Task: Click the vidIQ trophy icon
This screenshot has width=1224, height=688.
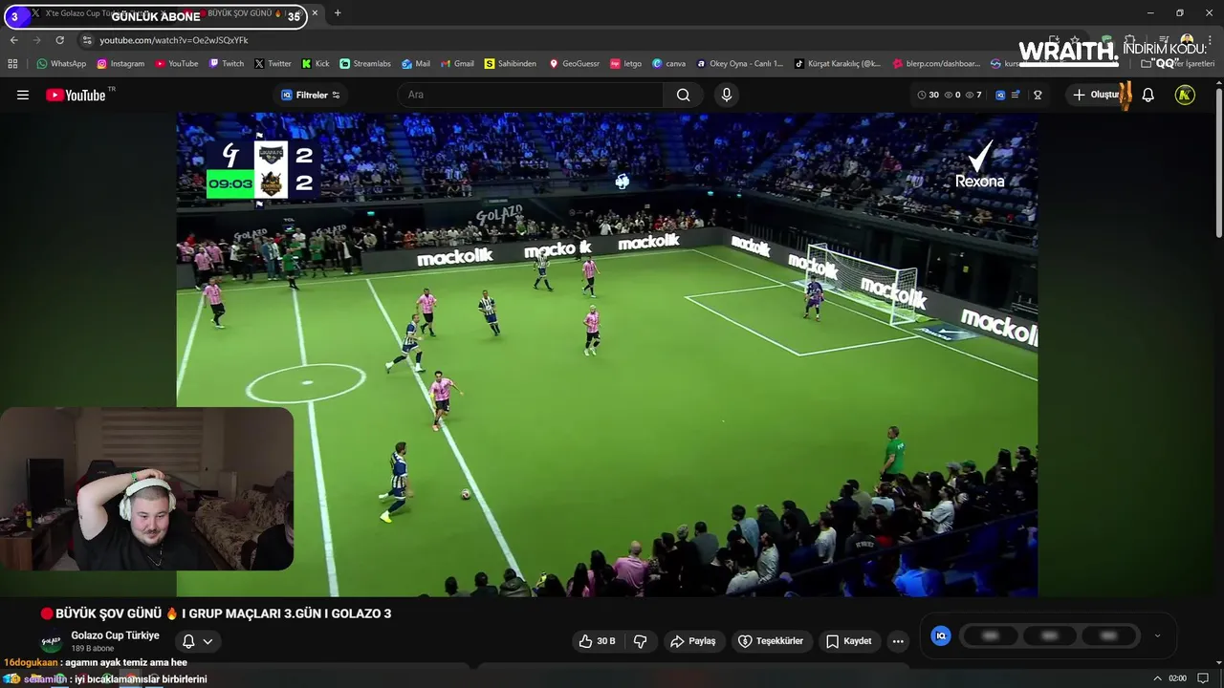Action: 1038,95
